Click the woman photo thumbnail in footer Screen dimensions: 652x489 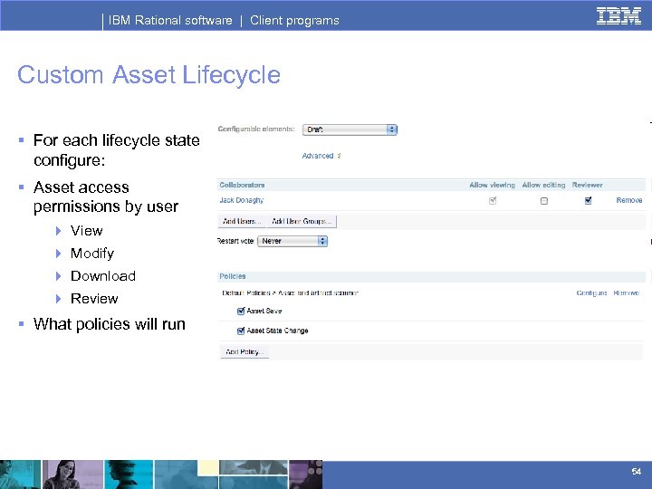(x=72, y=475)
